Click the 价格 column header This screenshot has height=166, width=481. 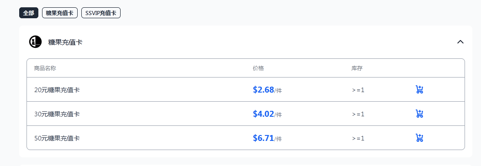pos(258,68)
